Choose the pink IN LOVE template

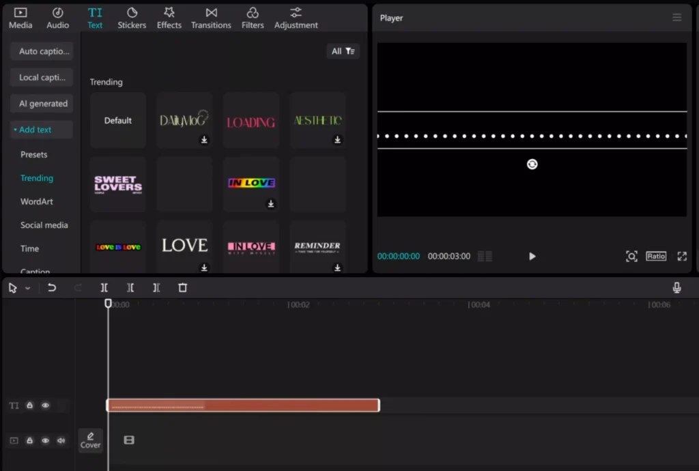(x=251, y=246)
